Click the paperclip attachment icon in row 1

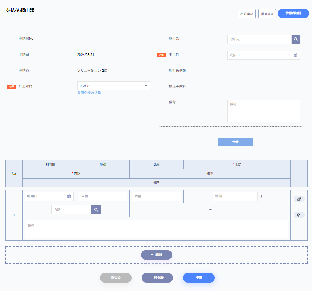[299, 199]
